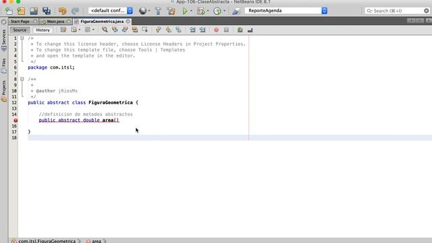Close the Main.java tab
This screenshot has height=243, width=432.
[69, 21]
